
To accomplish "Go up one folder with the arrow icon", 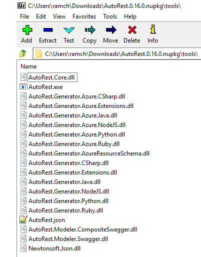I will pyautogui.click(x=23, y=53).
